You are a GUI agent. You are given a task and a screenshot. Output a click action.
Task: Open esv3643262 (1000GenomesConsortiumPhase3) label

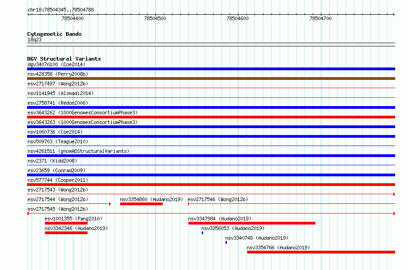[x=83, y=112]
